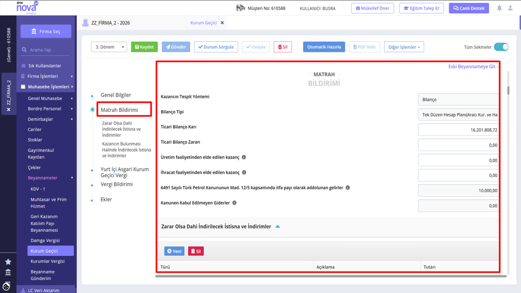Click info icon next to Üretim faaliyetinden kazanç
521x293 pixels.
[244, 157]
